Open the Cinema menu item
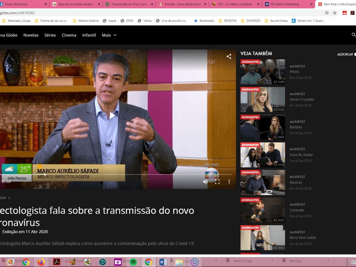This screenshot has width=356, height=267. point(69,35)
